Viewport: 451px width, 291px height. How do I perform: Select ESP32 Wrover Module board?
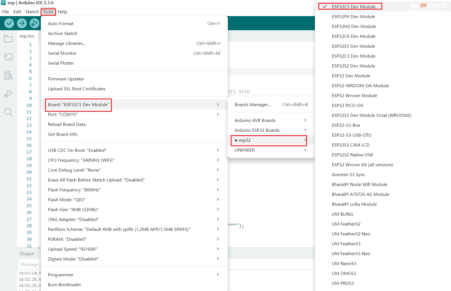tap(383, 96)
